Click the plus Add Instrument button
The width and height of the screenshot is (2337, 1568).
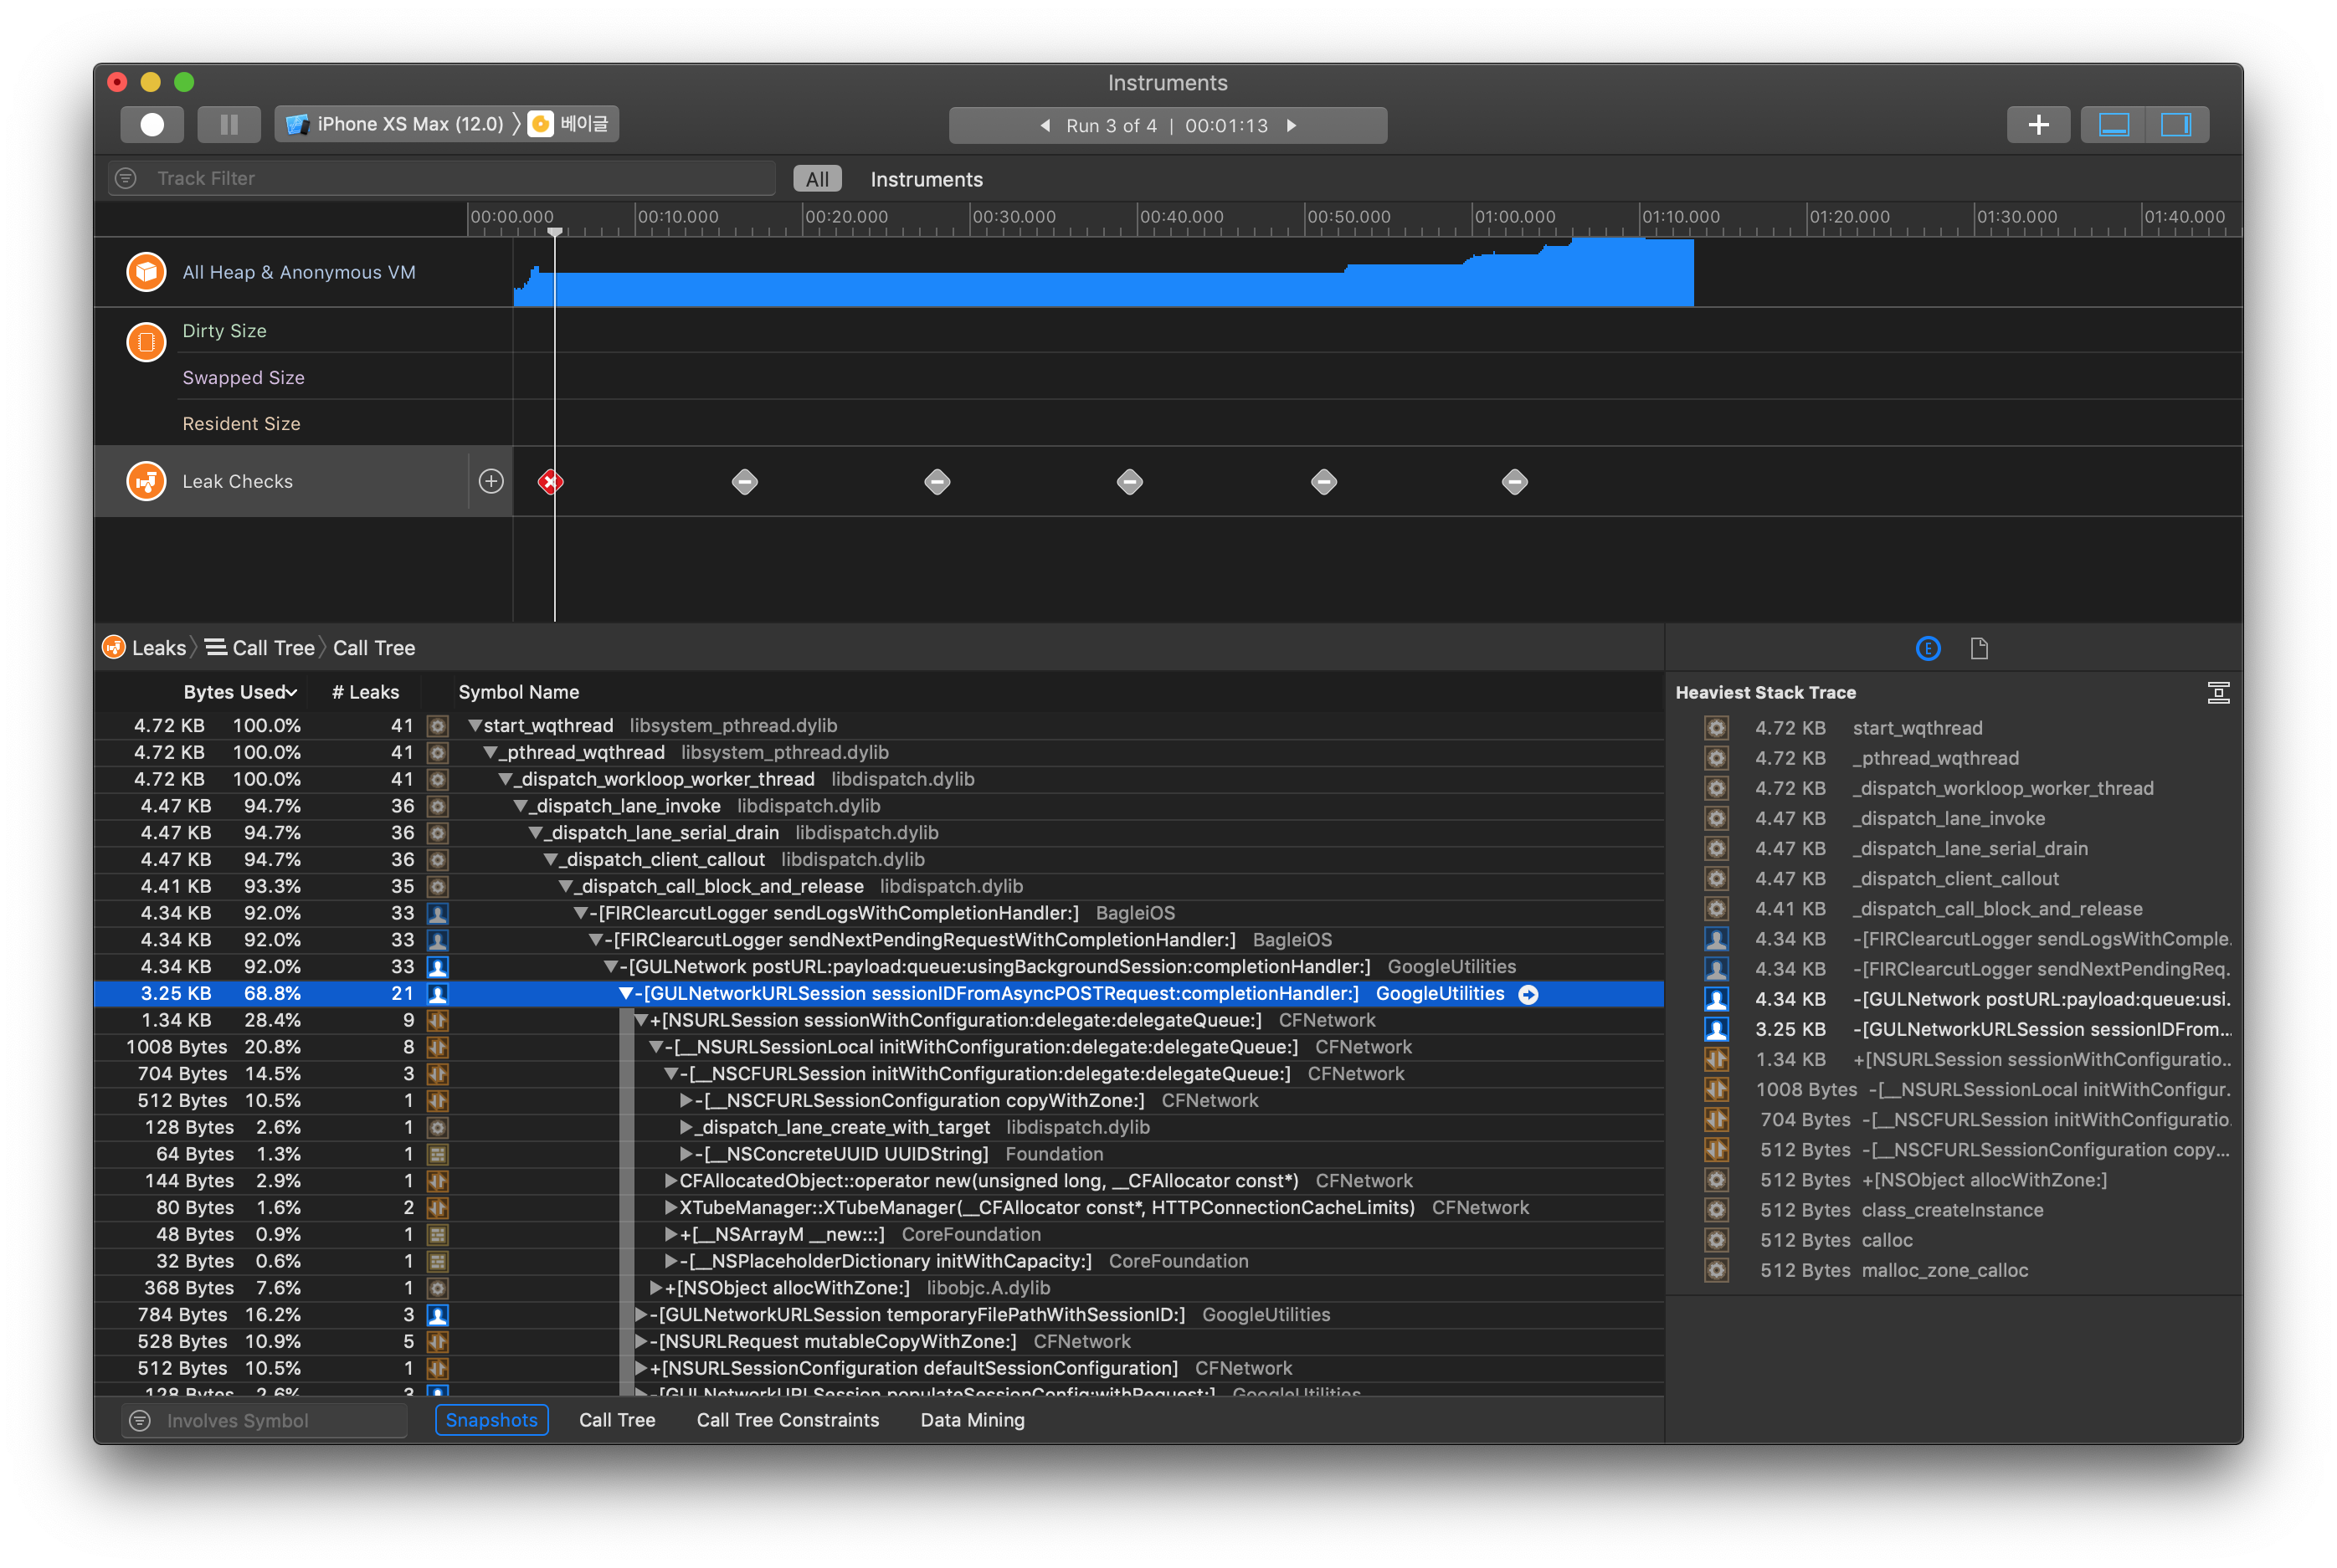(x=2038, y=124)
